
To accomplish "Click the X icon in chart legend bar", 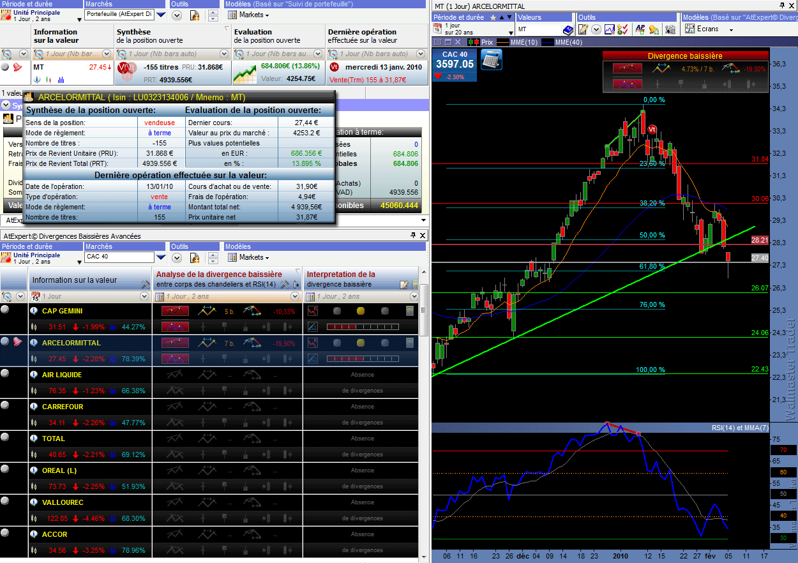I will (x=458, y=41).
